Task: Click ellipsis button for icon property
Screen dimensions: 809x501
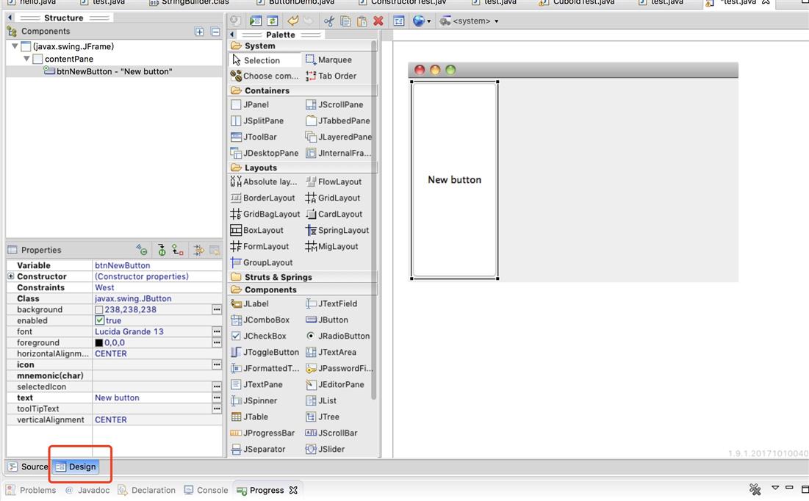Action: point(217,365)
